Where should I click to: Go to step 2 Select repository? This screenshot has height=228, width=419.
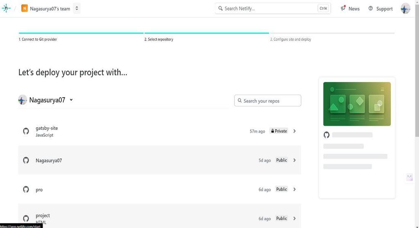tap(159, 40)
